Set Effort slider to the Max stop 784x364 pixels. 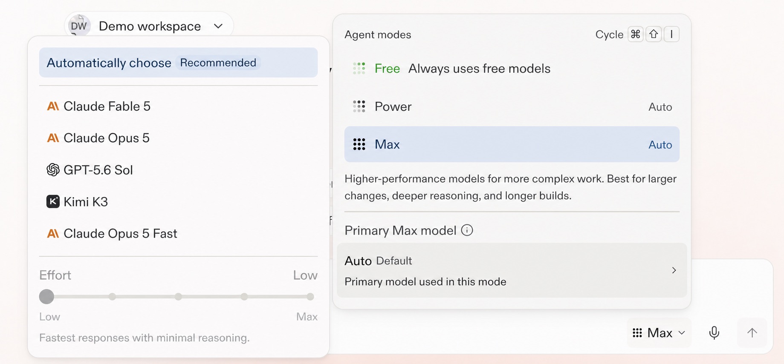310,297
